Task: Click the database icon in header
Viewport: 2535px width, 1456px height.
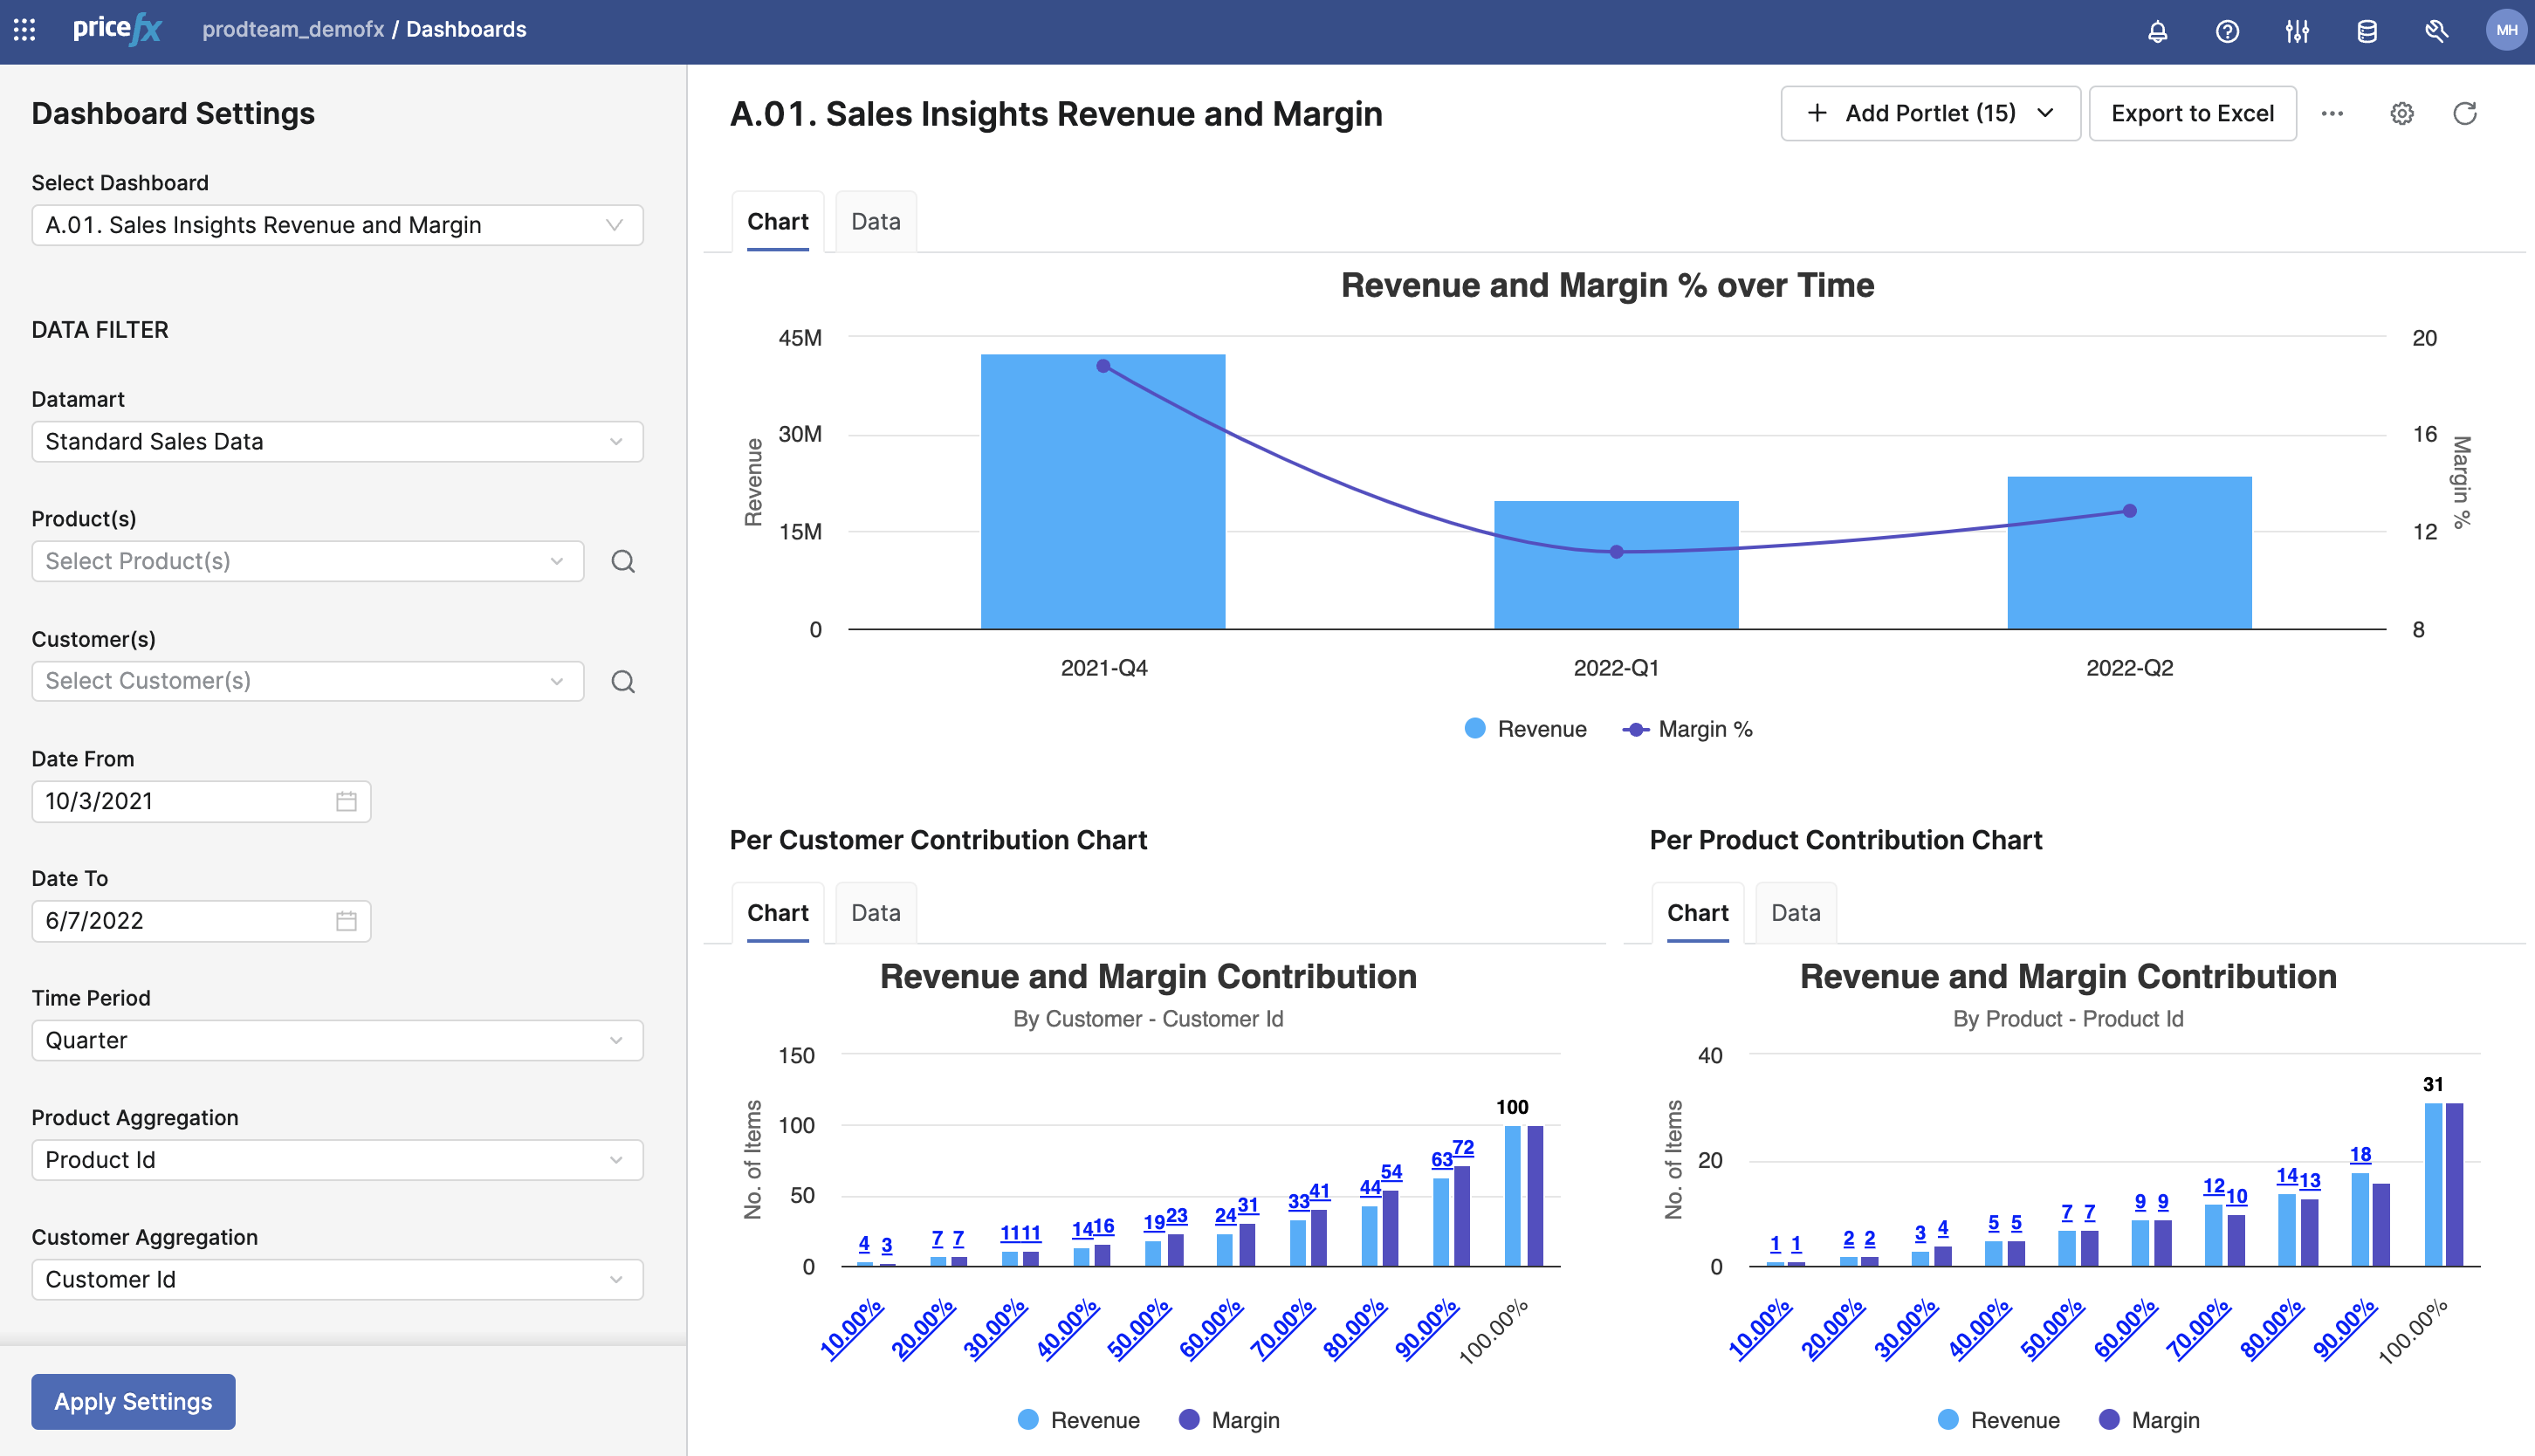Action: click(2366, 31)
